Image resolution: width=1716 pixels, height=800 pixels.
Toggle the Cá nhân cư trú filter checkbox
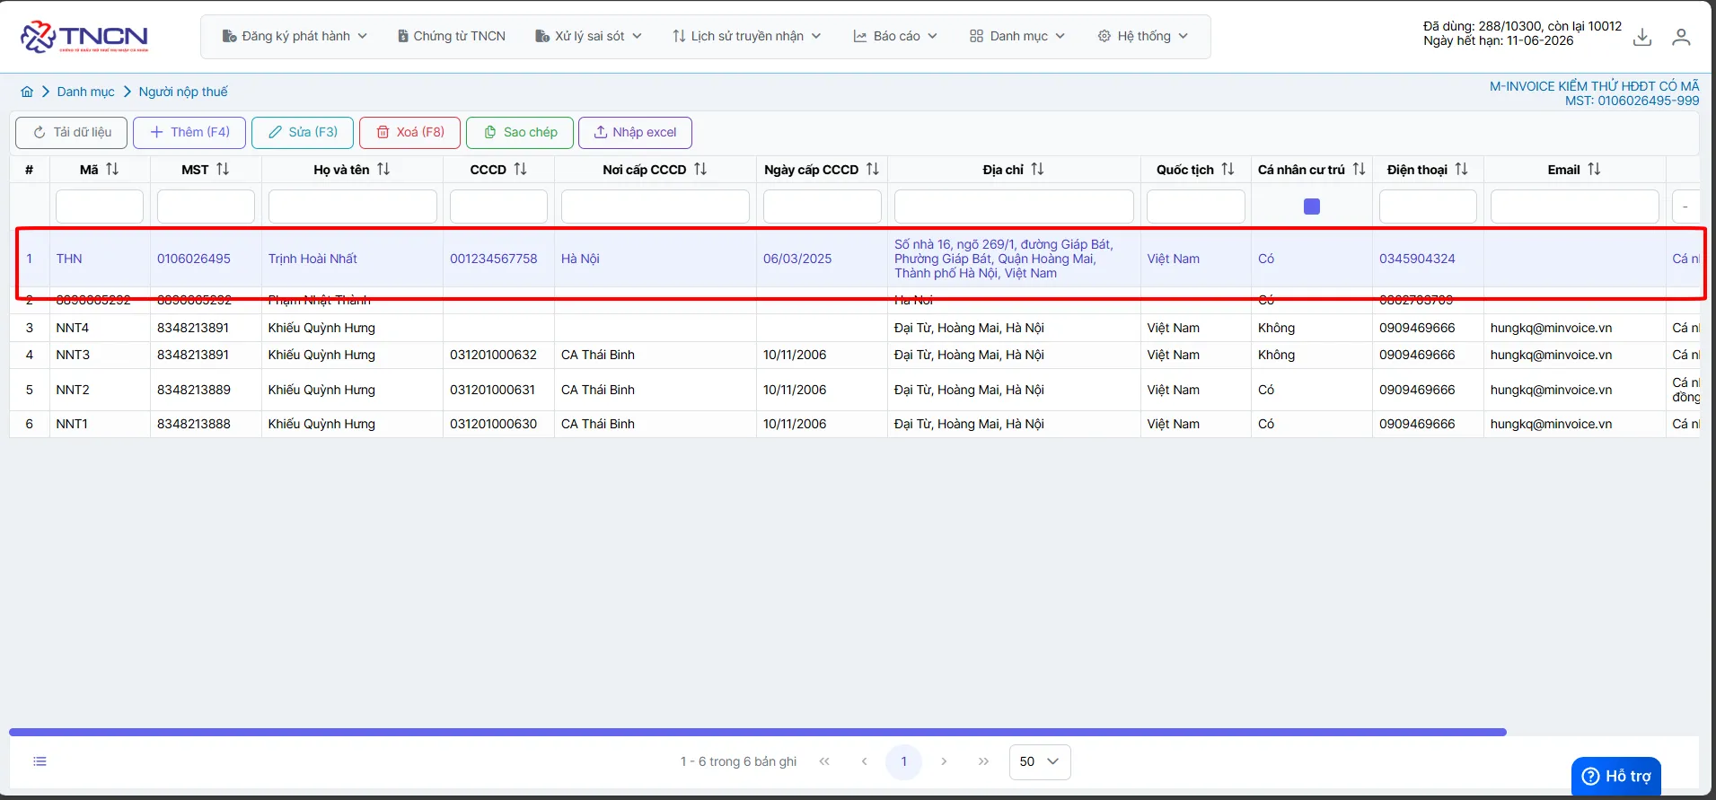[x=1312, y=207]
